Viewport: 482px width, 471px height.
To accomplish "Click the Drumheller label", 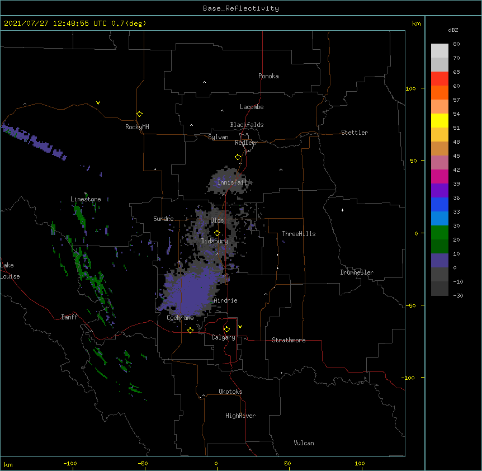I will 357,272.
